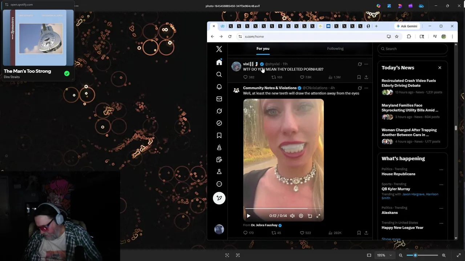Like the vixi post with 7.8K likes

tap(306, 77)
